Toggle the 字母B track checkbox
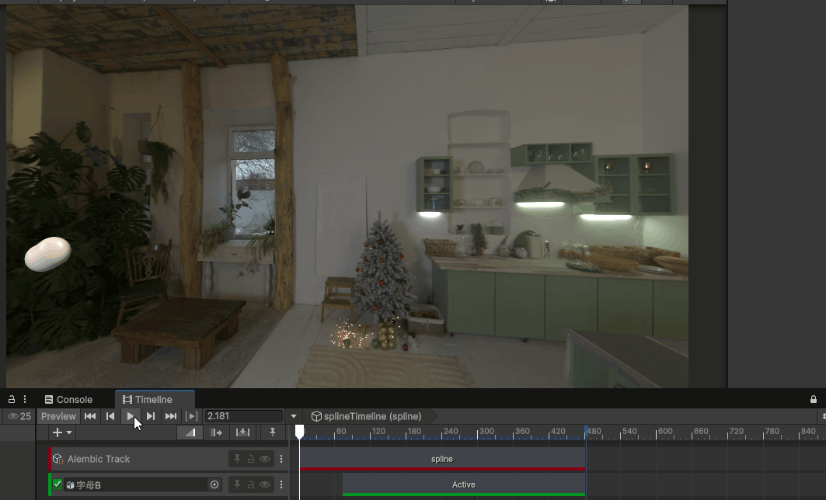This screenshot has width=826, height=500. point(58,484)
